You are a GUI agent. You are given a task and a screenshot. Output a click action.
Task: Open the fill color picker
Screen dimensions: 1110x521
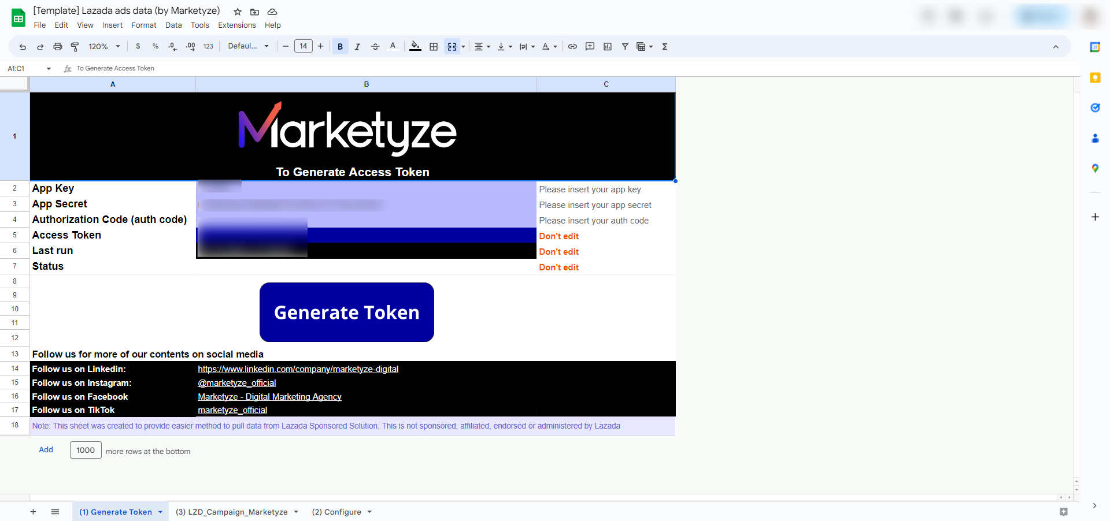415,47
